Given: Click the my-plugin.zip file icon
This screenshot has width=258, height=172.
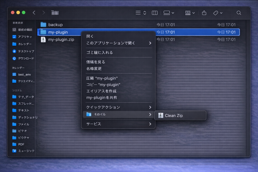Looking at the screenshot, I should point(43,40).
